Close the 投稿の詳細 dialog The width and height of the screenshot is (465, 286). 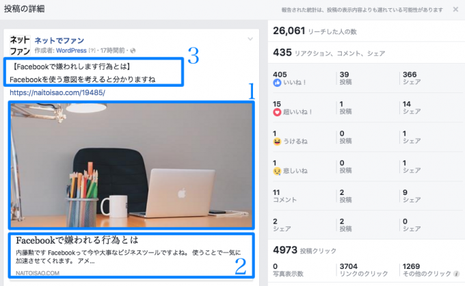coord(455,10)
